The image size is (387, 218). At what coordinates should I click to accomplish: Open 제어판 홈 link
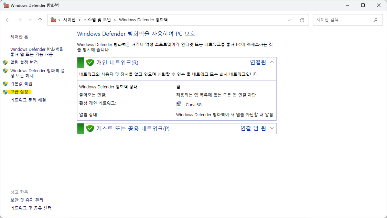(19, 37)
